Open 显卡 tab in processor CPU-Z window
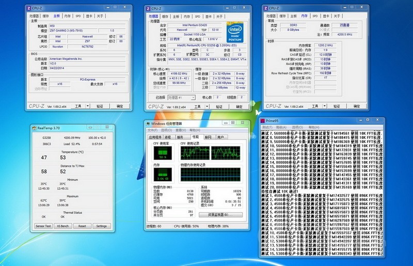Screen dimensions: 413x266 209,17
